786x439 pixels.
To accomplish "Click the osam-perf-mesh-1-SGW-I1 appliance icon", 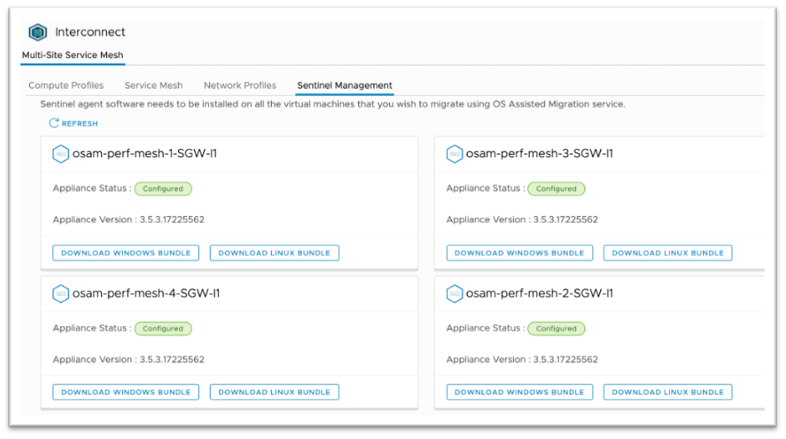I will tap(61, 153).
